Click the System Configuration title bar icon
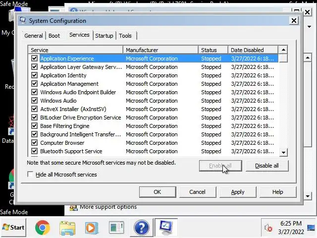The height and width of the screenshot is (238, 317). pos(23,20)
